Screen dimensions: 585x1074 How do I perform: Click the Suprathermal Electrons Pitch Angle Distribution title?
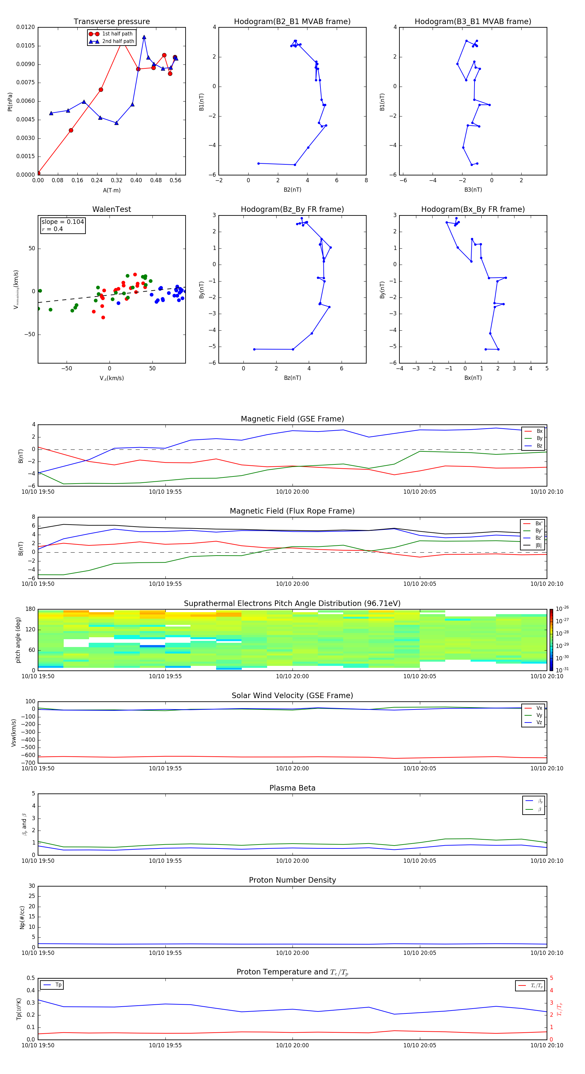coord(292,604)
